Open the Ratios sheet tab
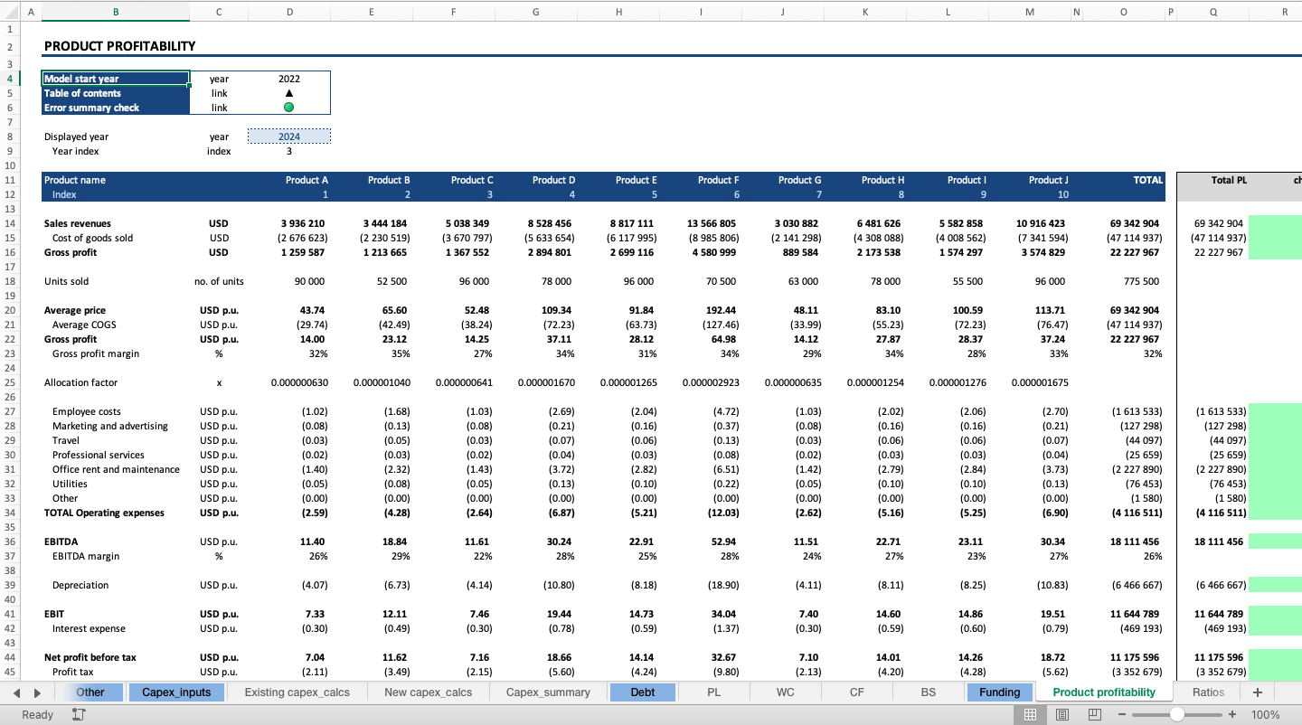The width and height of the screenshot is (1302, 725). tap(1208, 692)
